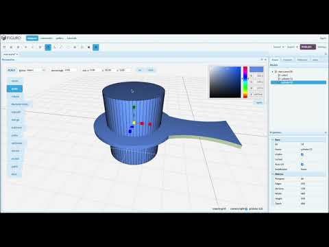Click the blue highlighted icon at toolbar end
The image size is (329, 247).
96,47
